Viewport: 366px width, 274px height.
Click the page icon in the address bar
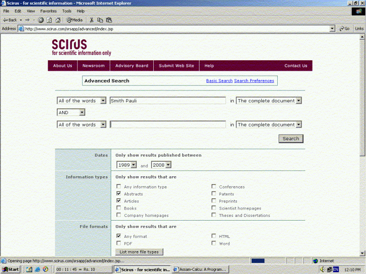21,29
